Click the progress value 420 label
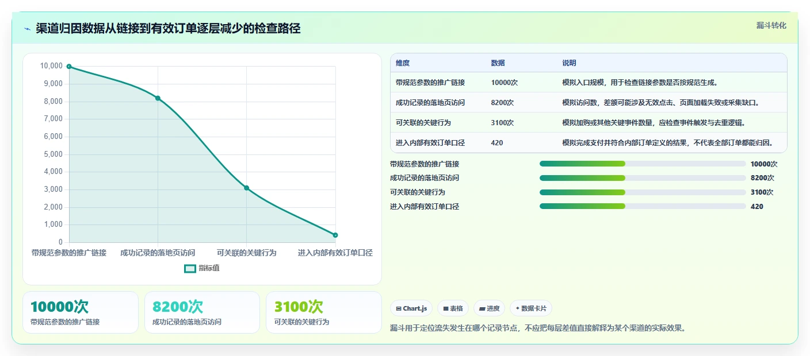The image size is (810, 356). 757,207
